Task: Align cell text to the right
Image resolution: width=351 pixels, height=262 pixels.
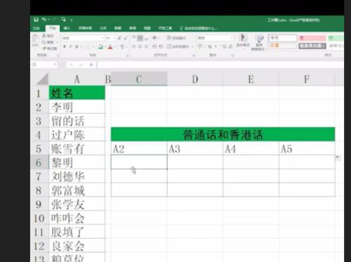Action: (146, 46)
